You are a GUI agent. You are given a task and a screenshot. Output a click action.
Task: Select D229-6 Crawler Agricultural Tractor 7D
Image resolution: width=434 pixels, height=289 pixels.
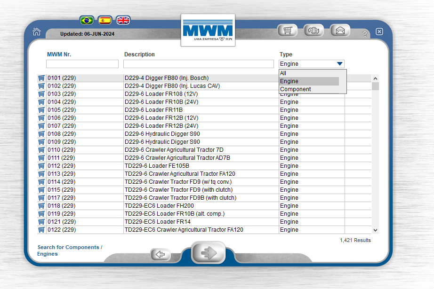174,150
